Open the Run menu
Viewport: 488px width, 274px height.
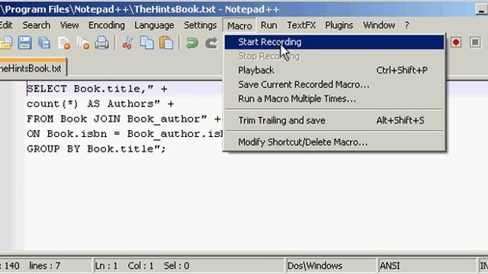pos(269,25)
